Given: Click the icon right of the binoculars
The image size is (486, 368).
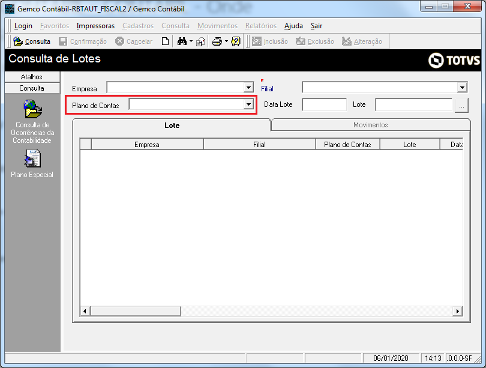Looking at the screenshot, I should pyautogui.click(x=201, y=41).
